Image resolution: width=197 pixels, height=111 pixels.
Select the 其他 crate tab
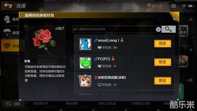(10, 46)
